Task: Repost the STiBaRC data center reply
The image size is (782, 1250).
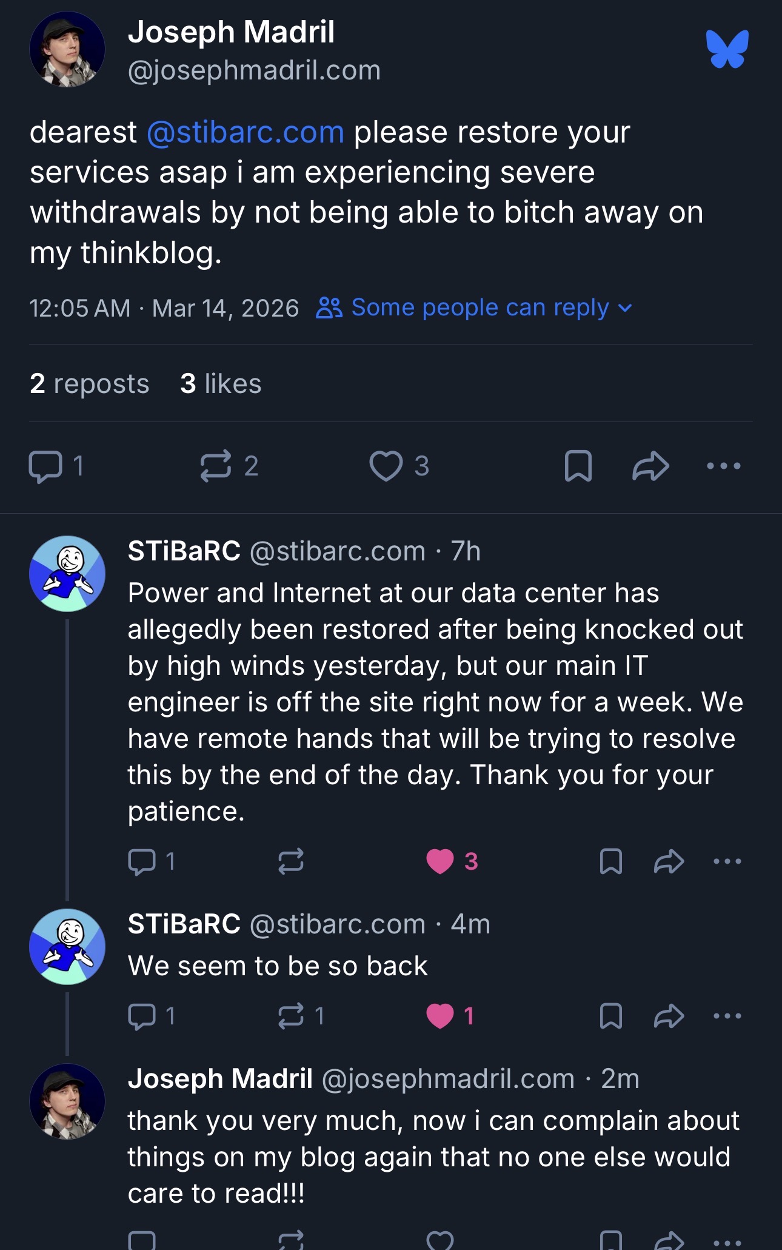Action: 291,861
